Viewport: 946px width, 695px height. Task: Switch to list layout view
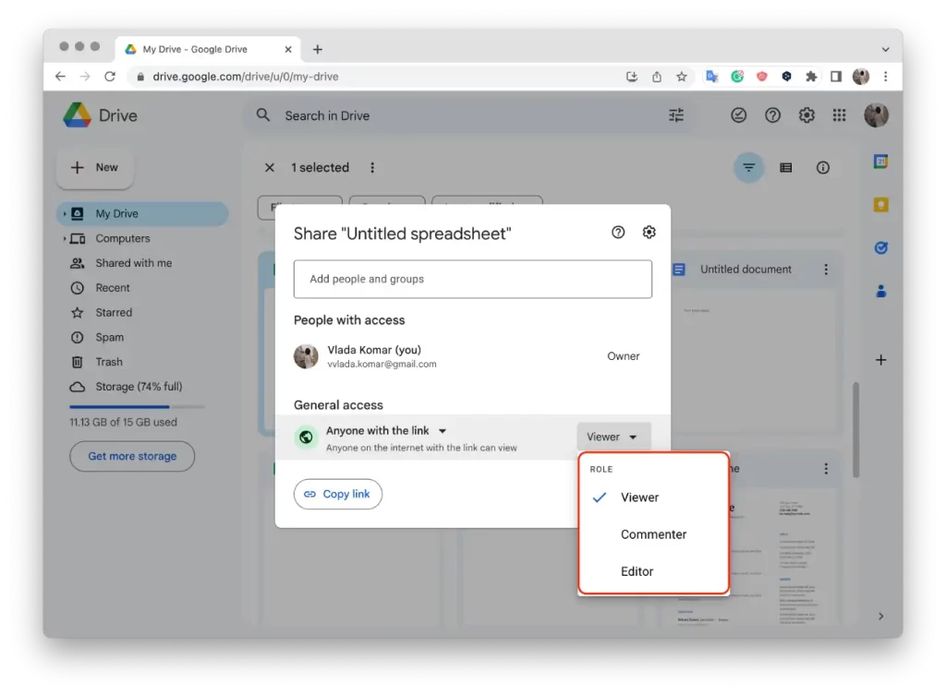coord(785,168)
